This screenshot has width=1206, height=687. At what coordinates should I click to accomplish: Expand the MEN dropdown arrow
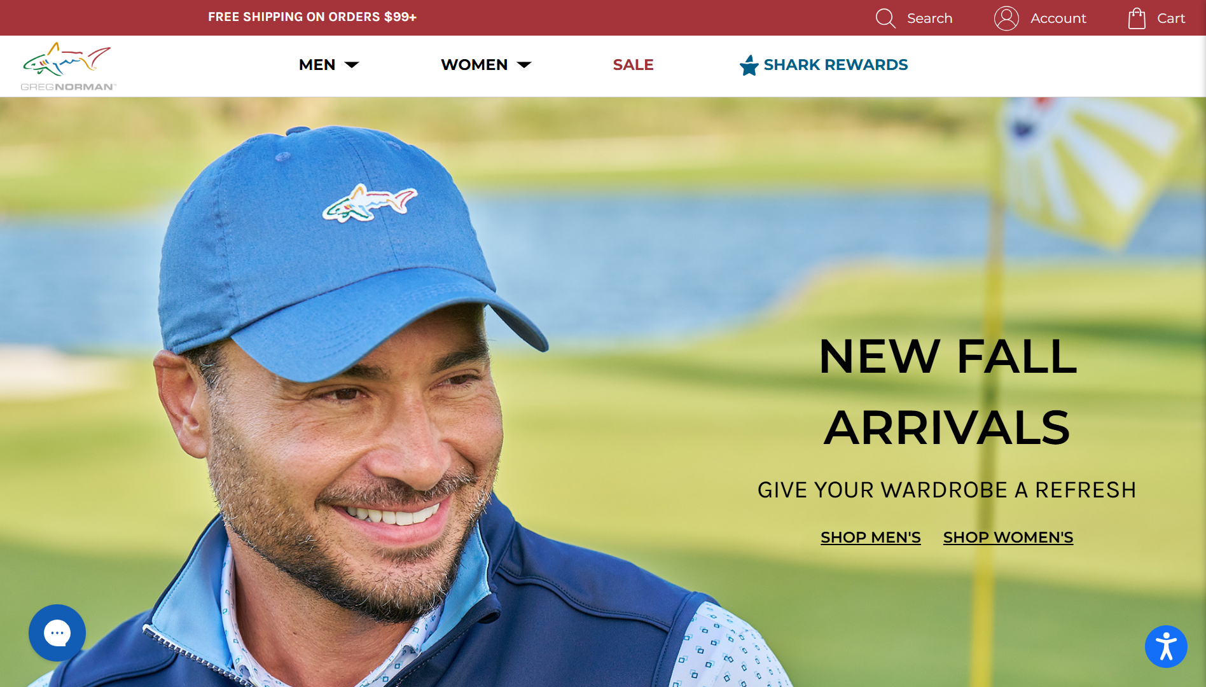[352, 65]
